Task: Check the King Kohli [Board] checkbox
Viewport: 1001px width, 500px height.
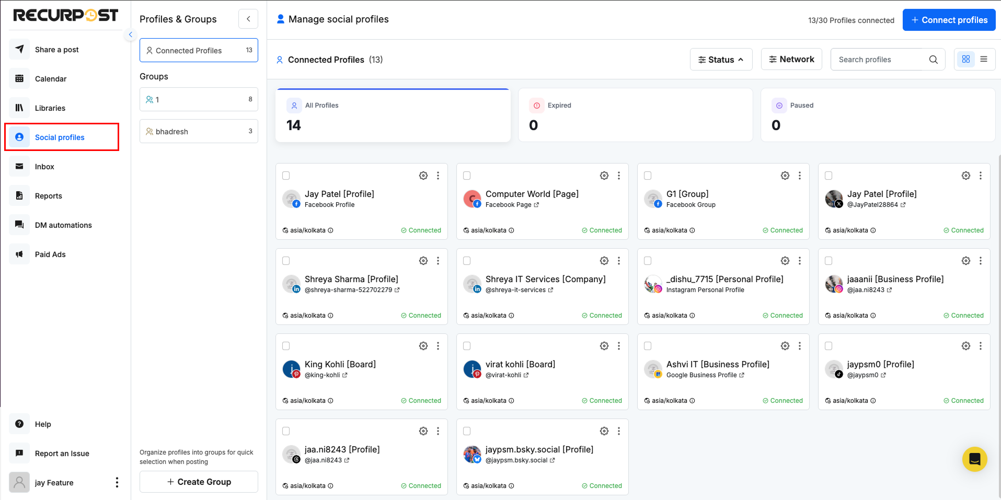Action: tap(286, 346)
